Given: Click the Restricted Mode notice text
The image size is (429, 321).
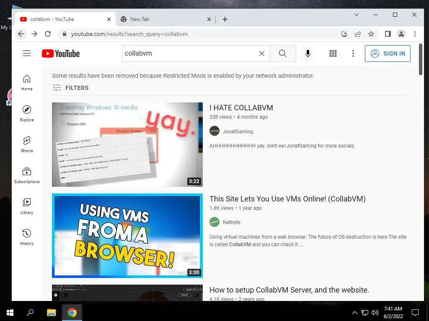Looking at the screenshot, I should 183,76.
